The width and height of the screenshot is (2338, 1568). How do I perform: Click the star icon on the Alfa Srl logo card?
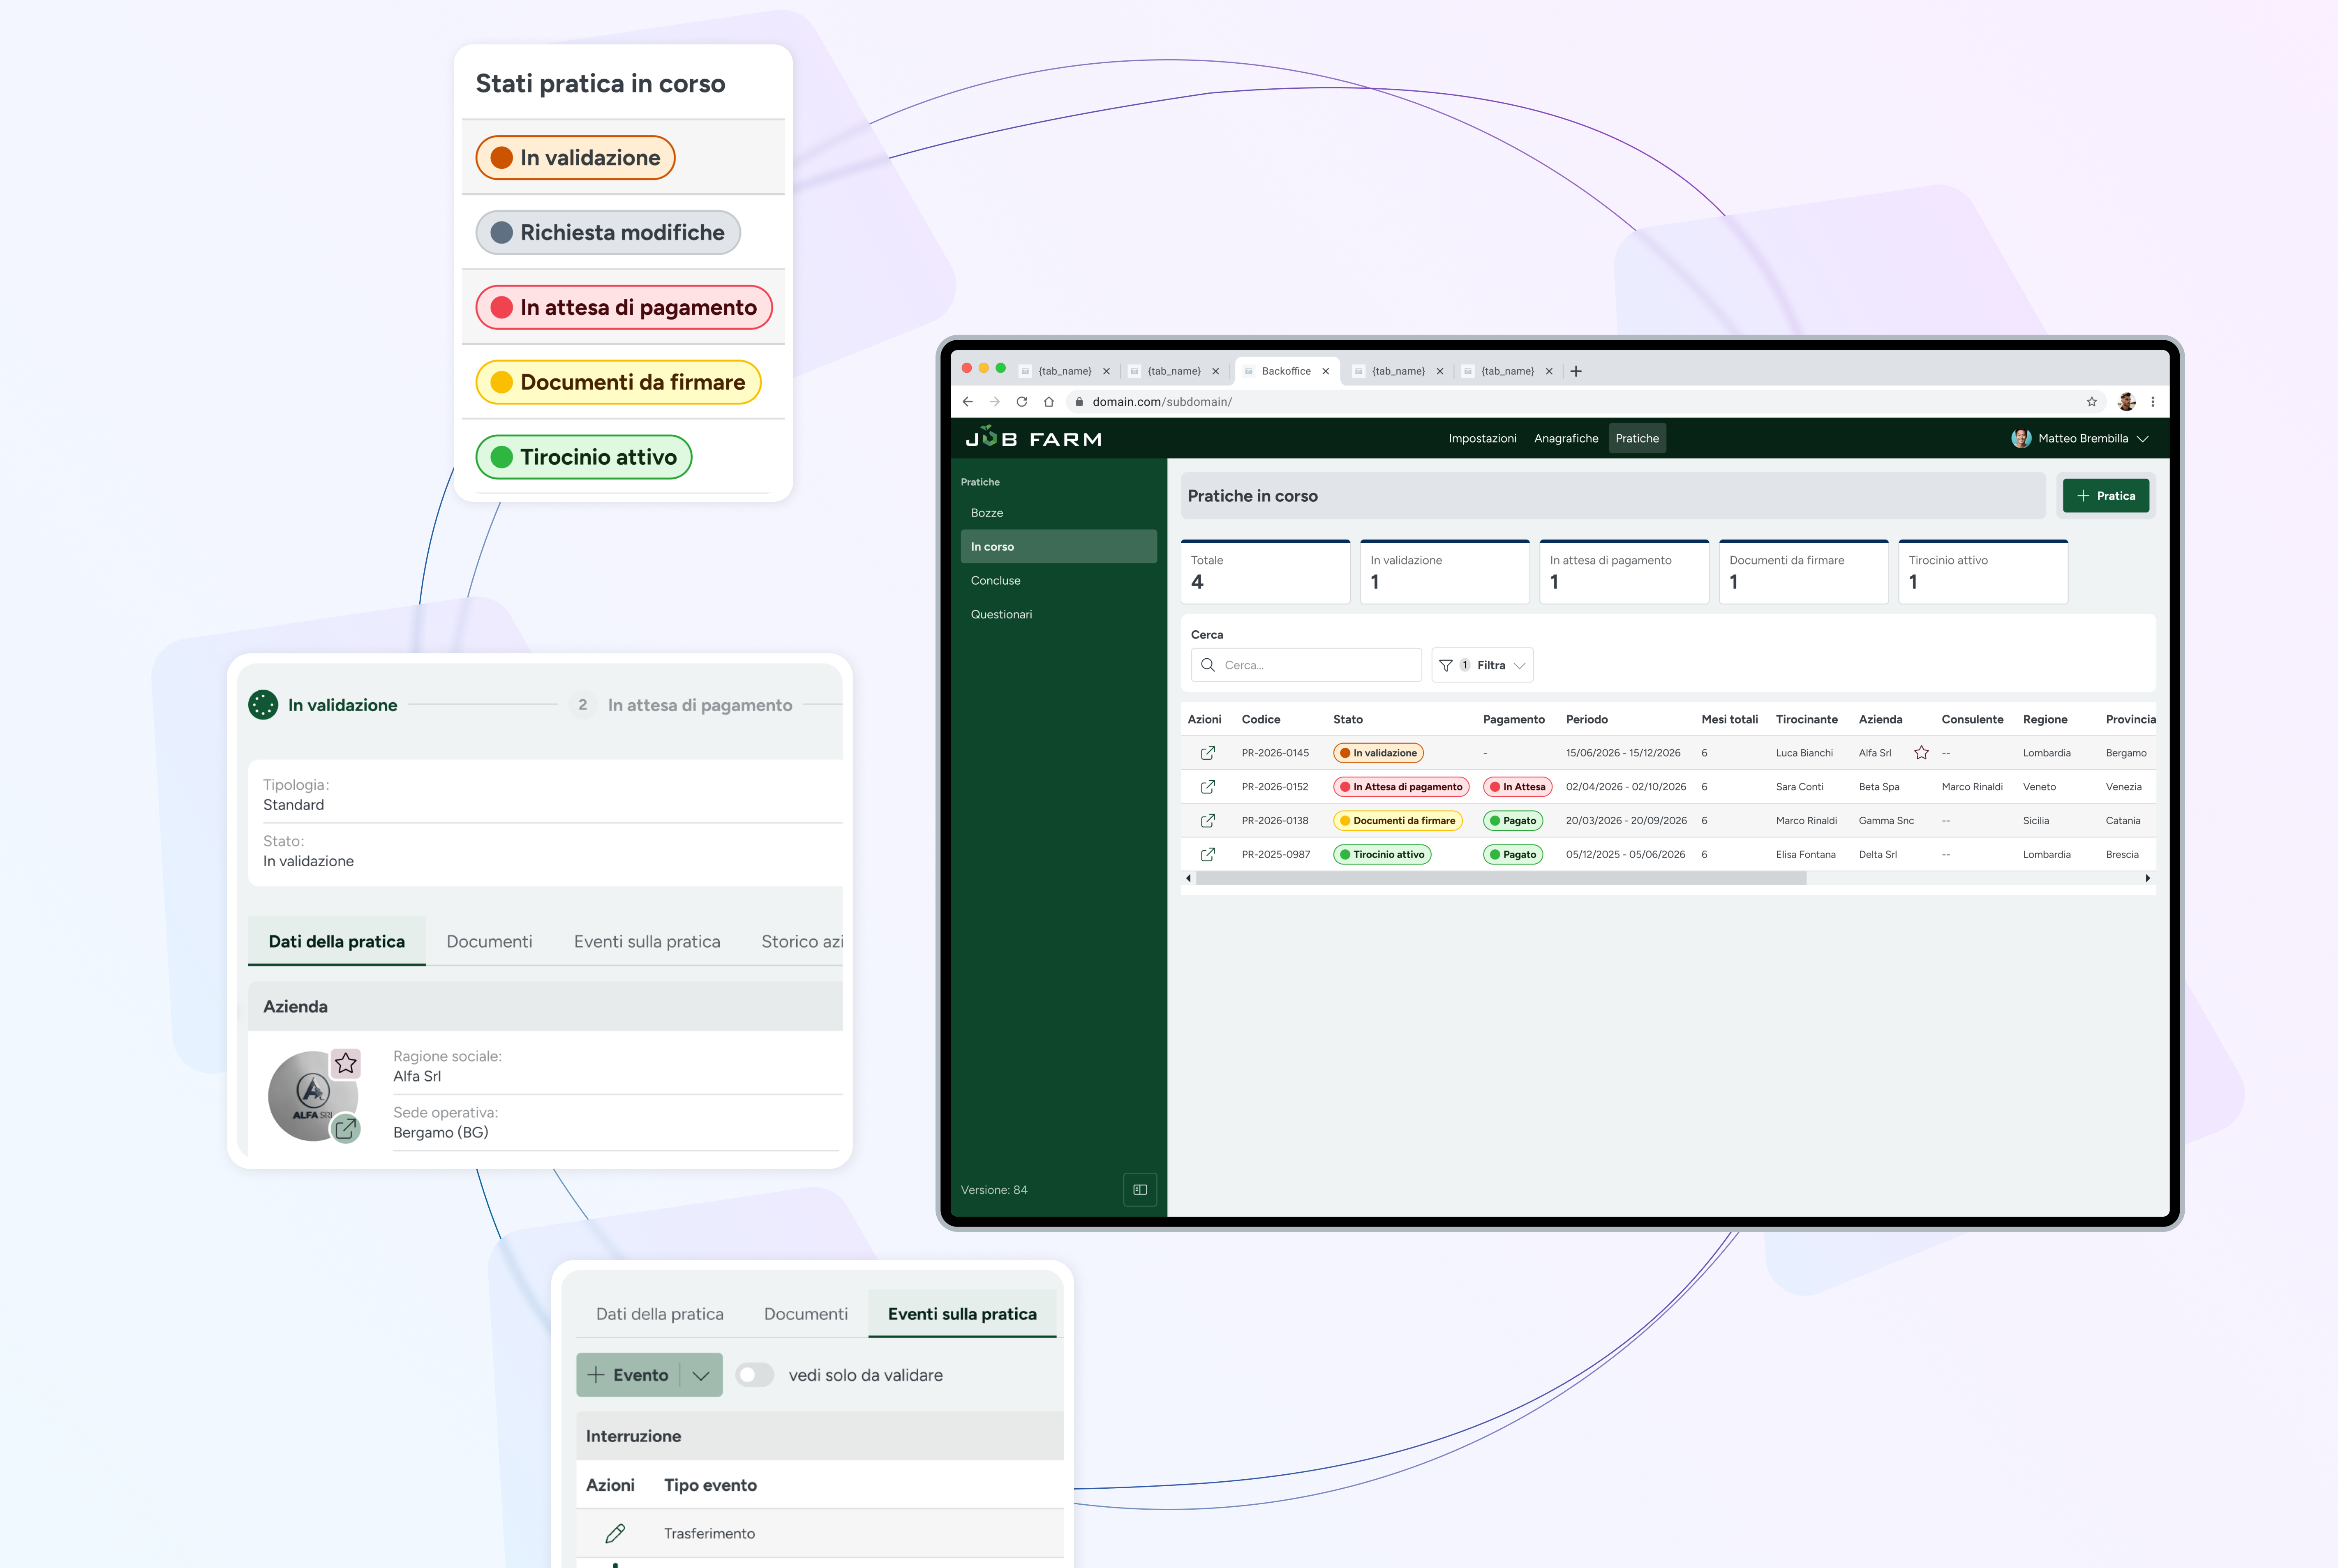346,1063
